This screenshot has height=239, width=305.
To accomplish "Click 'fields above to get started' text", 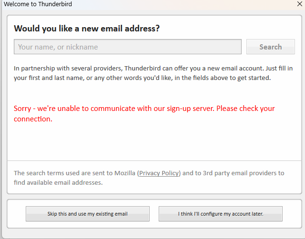I will click(225, 78).
